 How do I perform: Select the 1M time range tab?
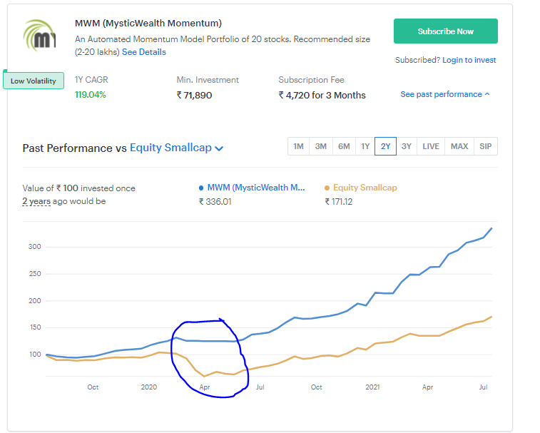click(298, 146)
